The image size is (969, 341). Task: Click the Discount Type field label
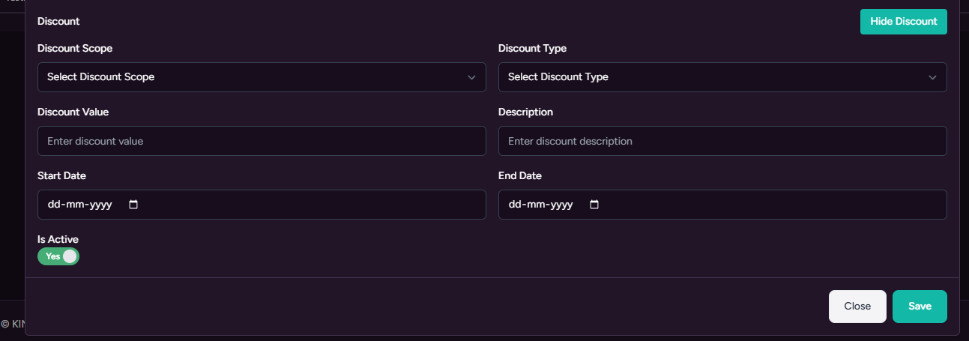tap(532, 48)
